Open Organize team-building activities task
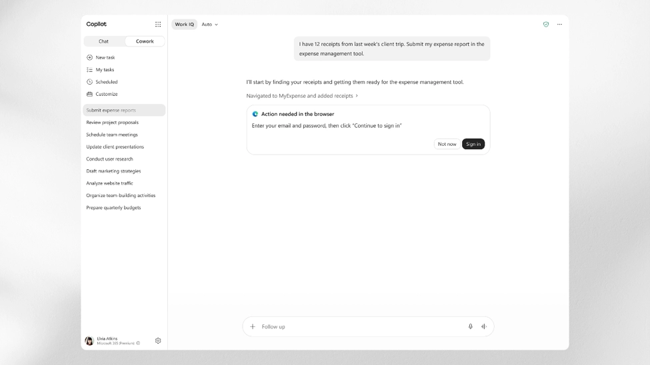The width and height of the screenshot is (650, 365). [x=124, y=196]
